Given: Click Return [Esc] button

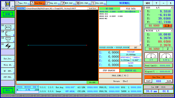Looking at the screenshot, I should pyautogui.click(x=120, y=81).
